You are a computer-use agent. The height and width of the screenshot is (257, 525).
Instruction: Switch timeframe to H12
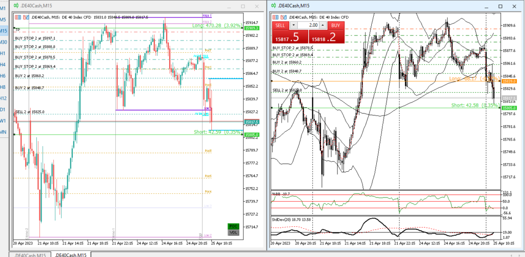(4, 98)
